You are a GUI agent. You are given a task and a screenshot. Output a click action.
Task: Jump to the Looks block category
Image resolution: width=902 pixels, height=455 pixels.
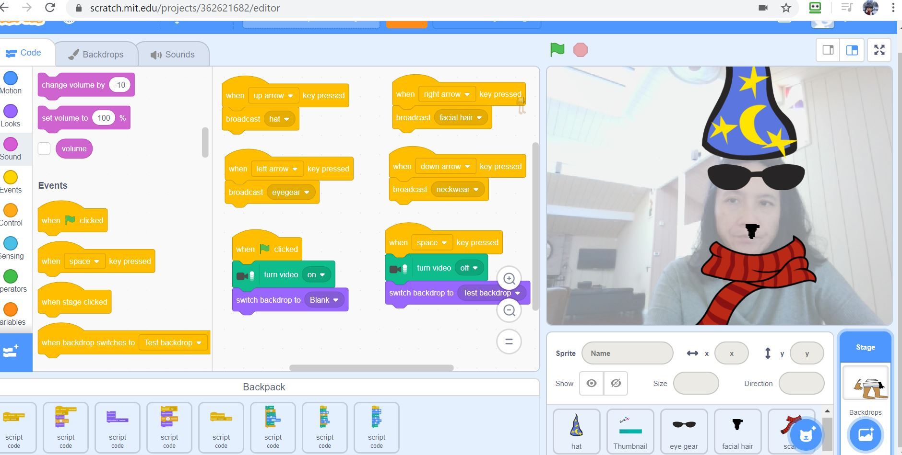[x=11, y=116]
